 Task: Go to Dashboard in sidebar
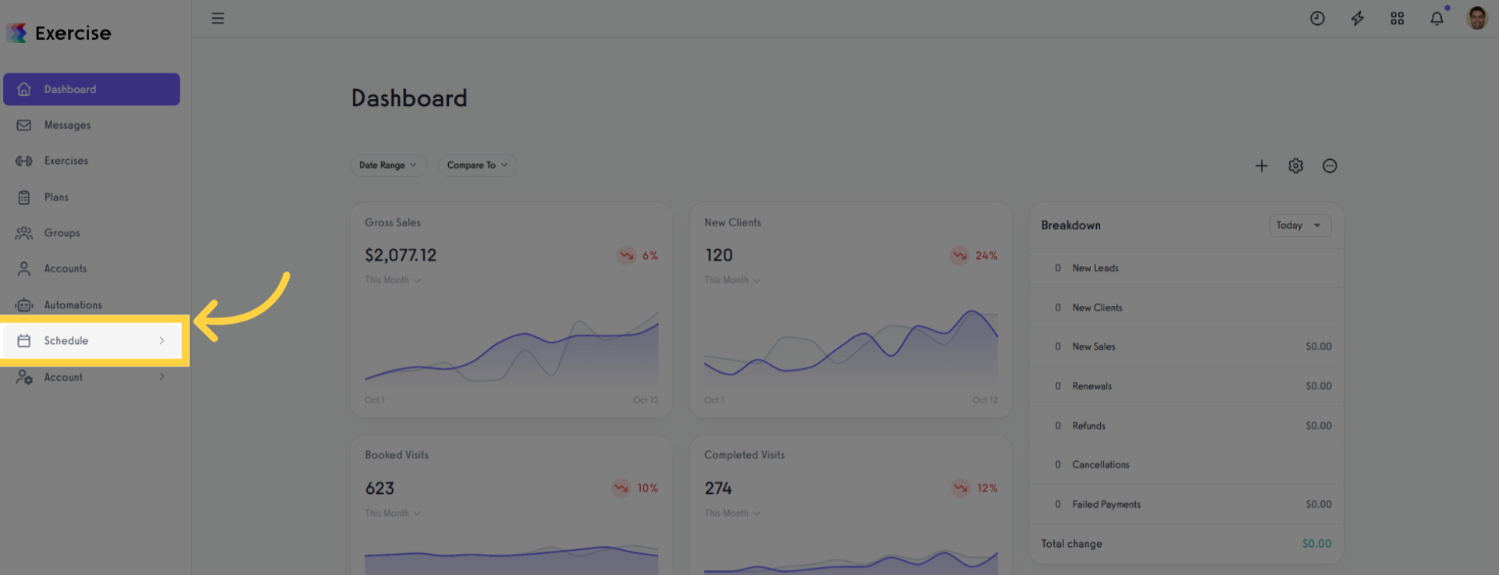[x=91, y=89]
